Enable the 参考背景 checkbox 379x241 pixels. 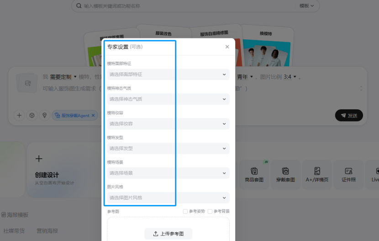click(x=210, y=211)
